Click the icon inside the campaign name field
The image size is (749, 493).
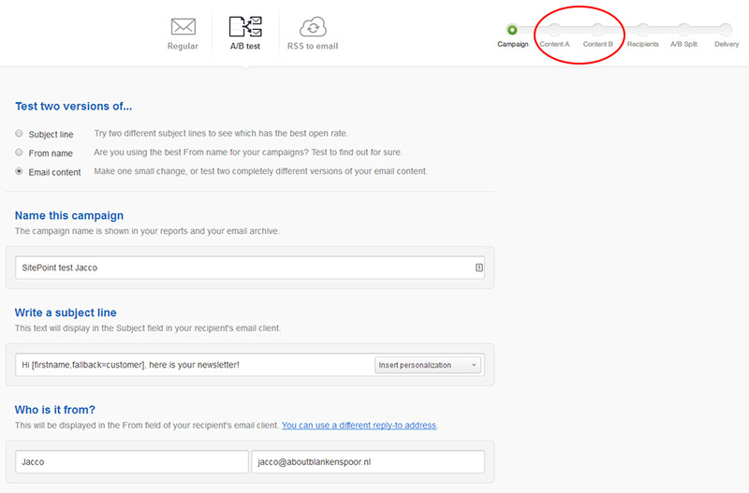coord(479,268)
